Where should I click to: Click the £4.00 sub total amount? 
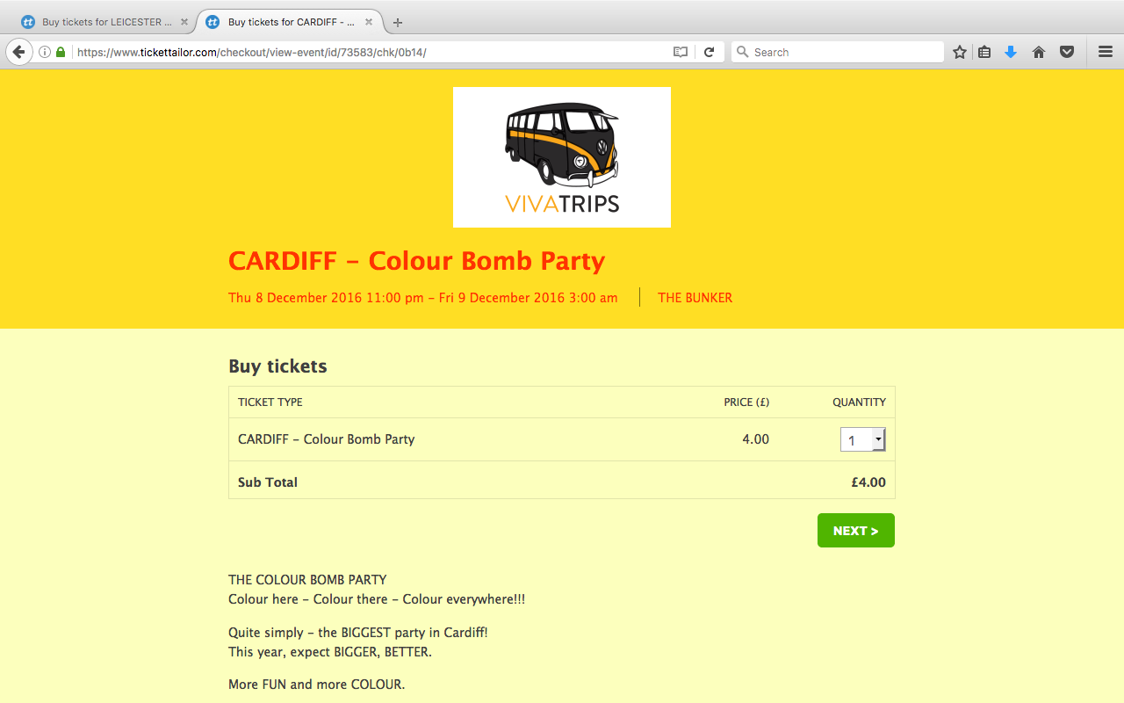click(x=868, y=482)
